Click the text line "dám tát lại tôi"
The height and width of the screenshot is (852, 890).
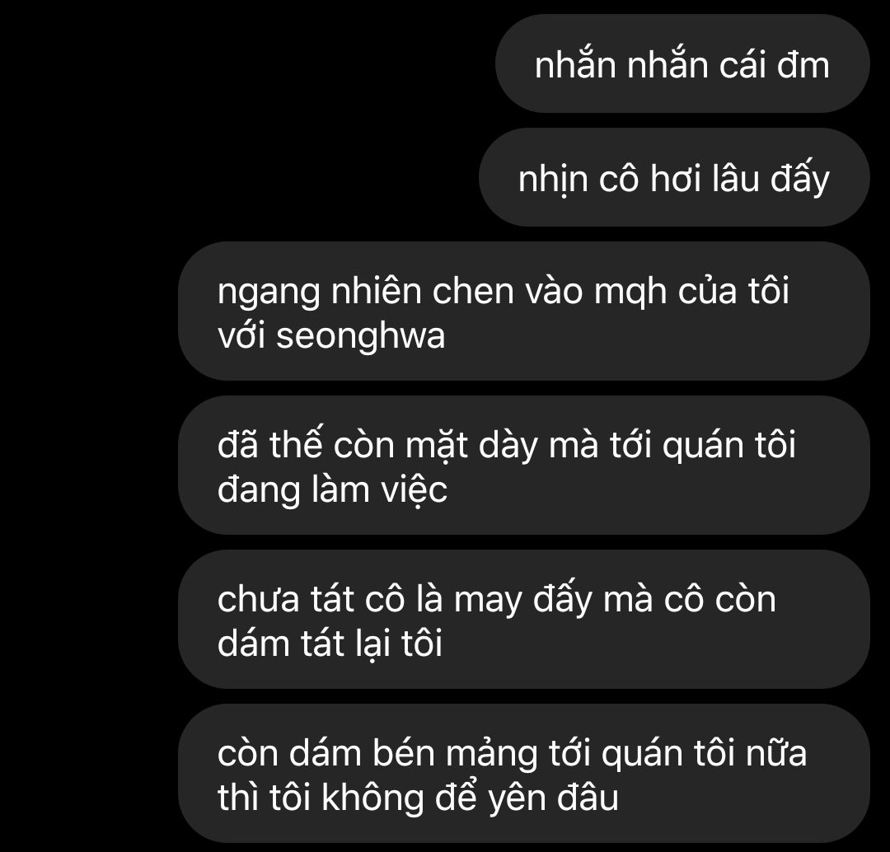point(330,643)
